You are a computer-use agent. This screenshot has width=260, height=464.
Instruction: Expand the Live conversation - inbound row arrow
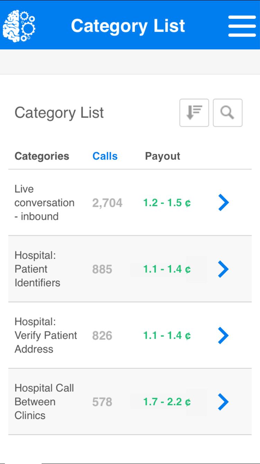pos(224,202)
